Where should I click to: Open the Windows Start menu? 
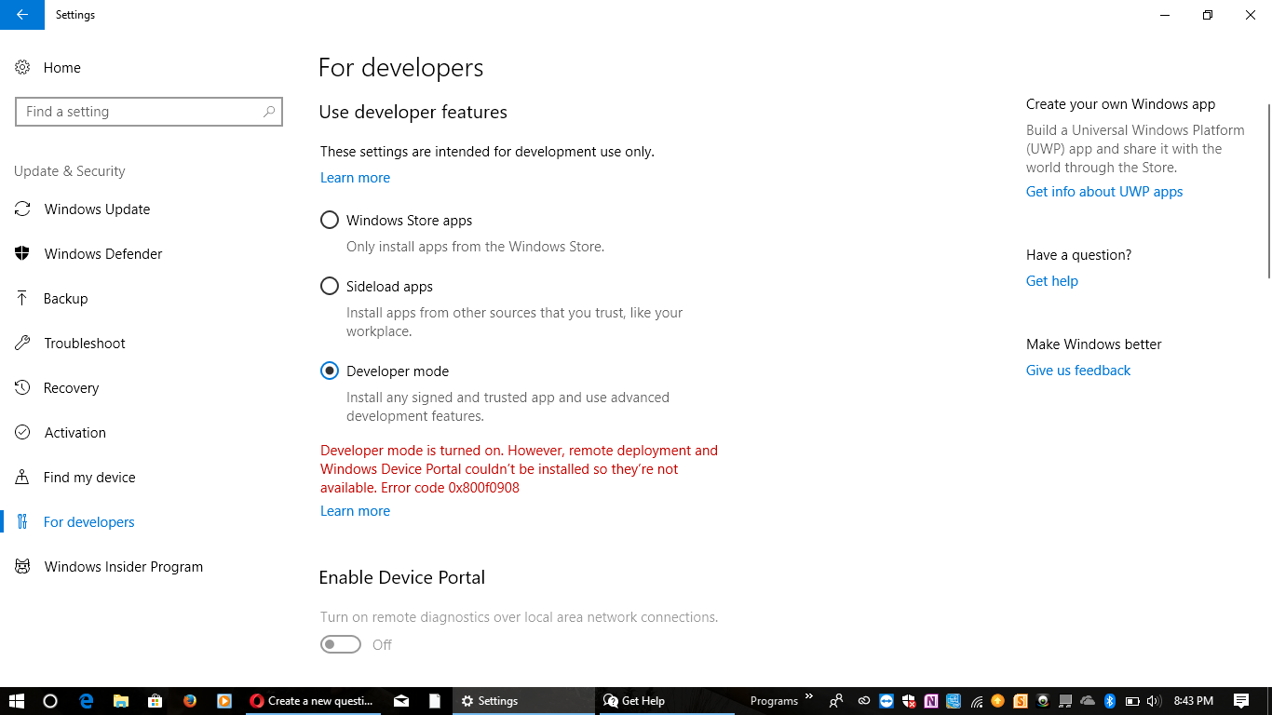click(16, 701)
